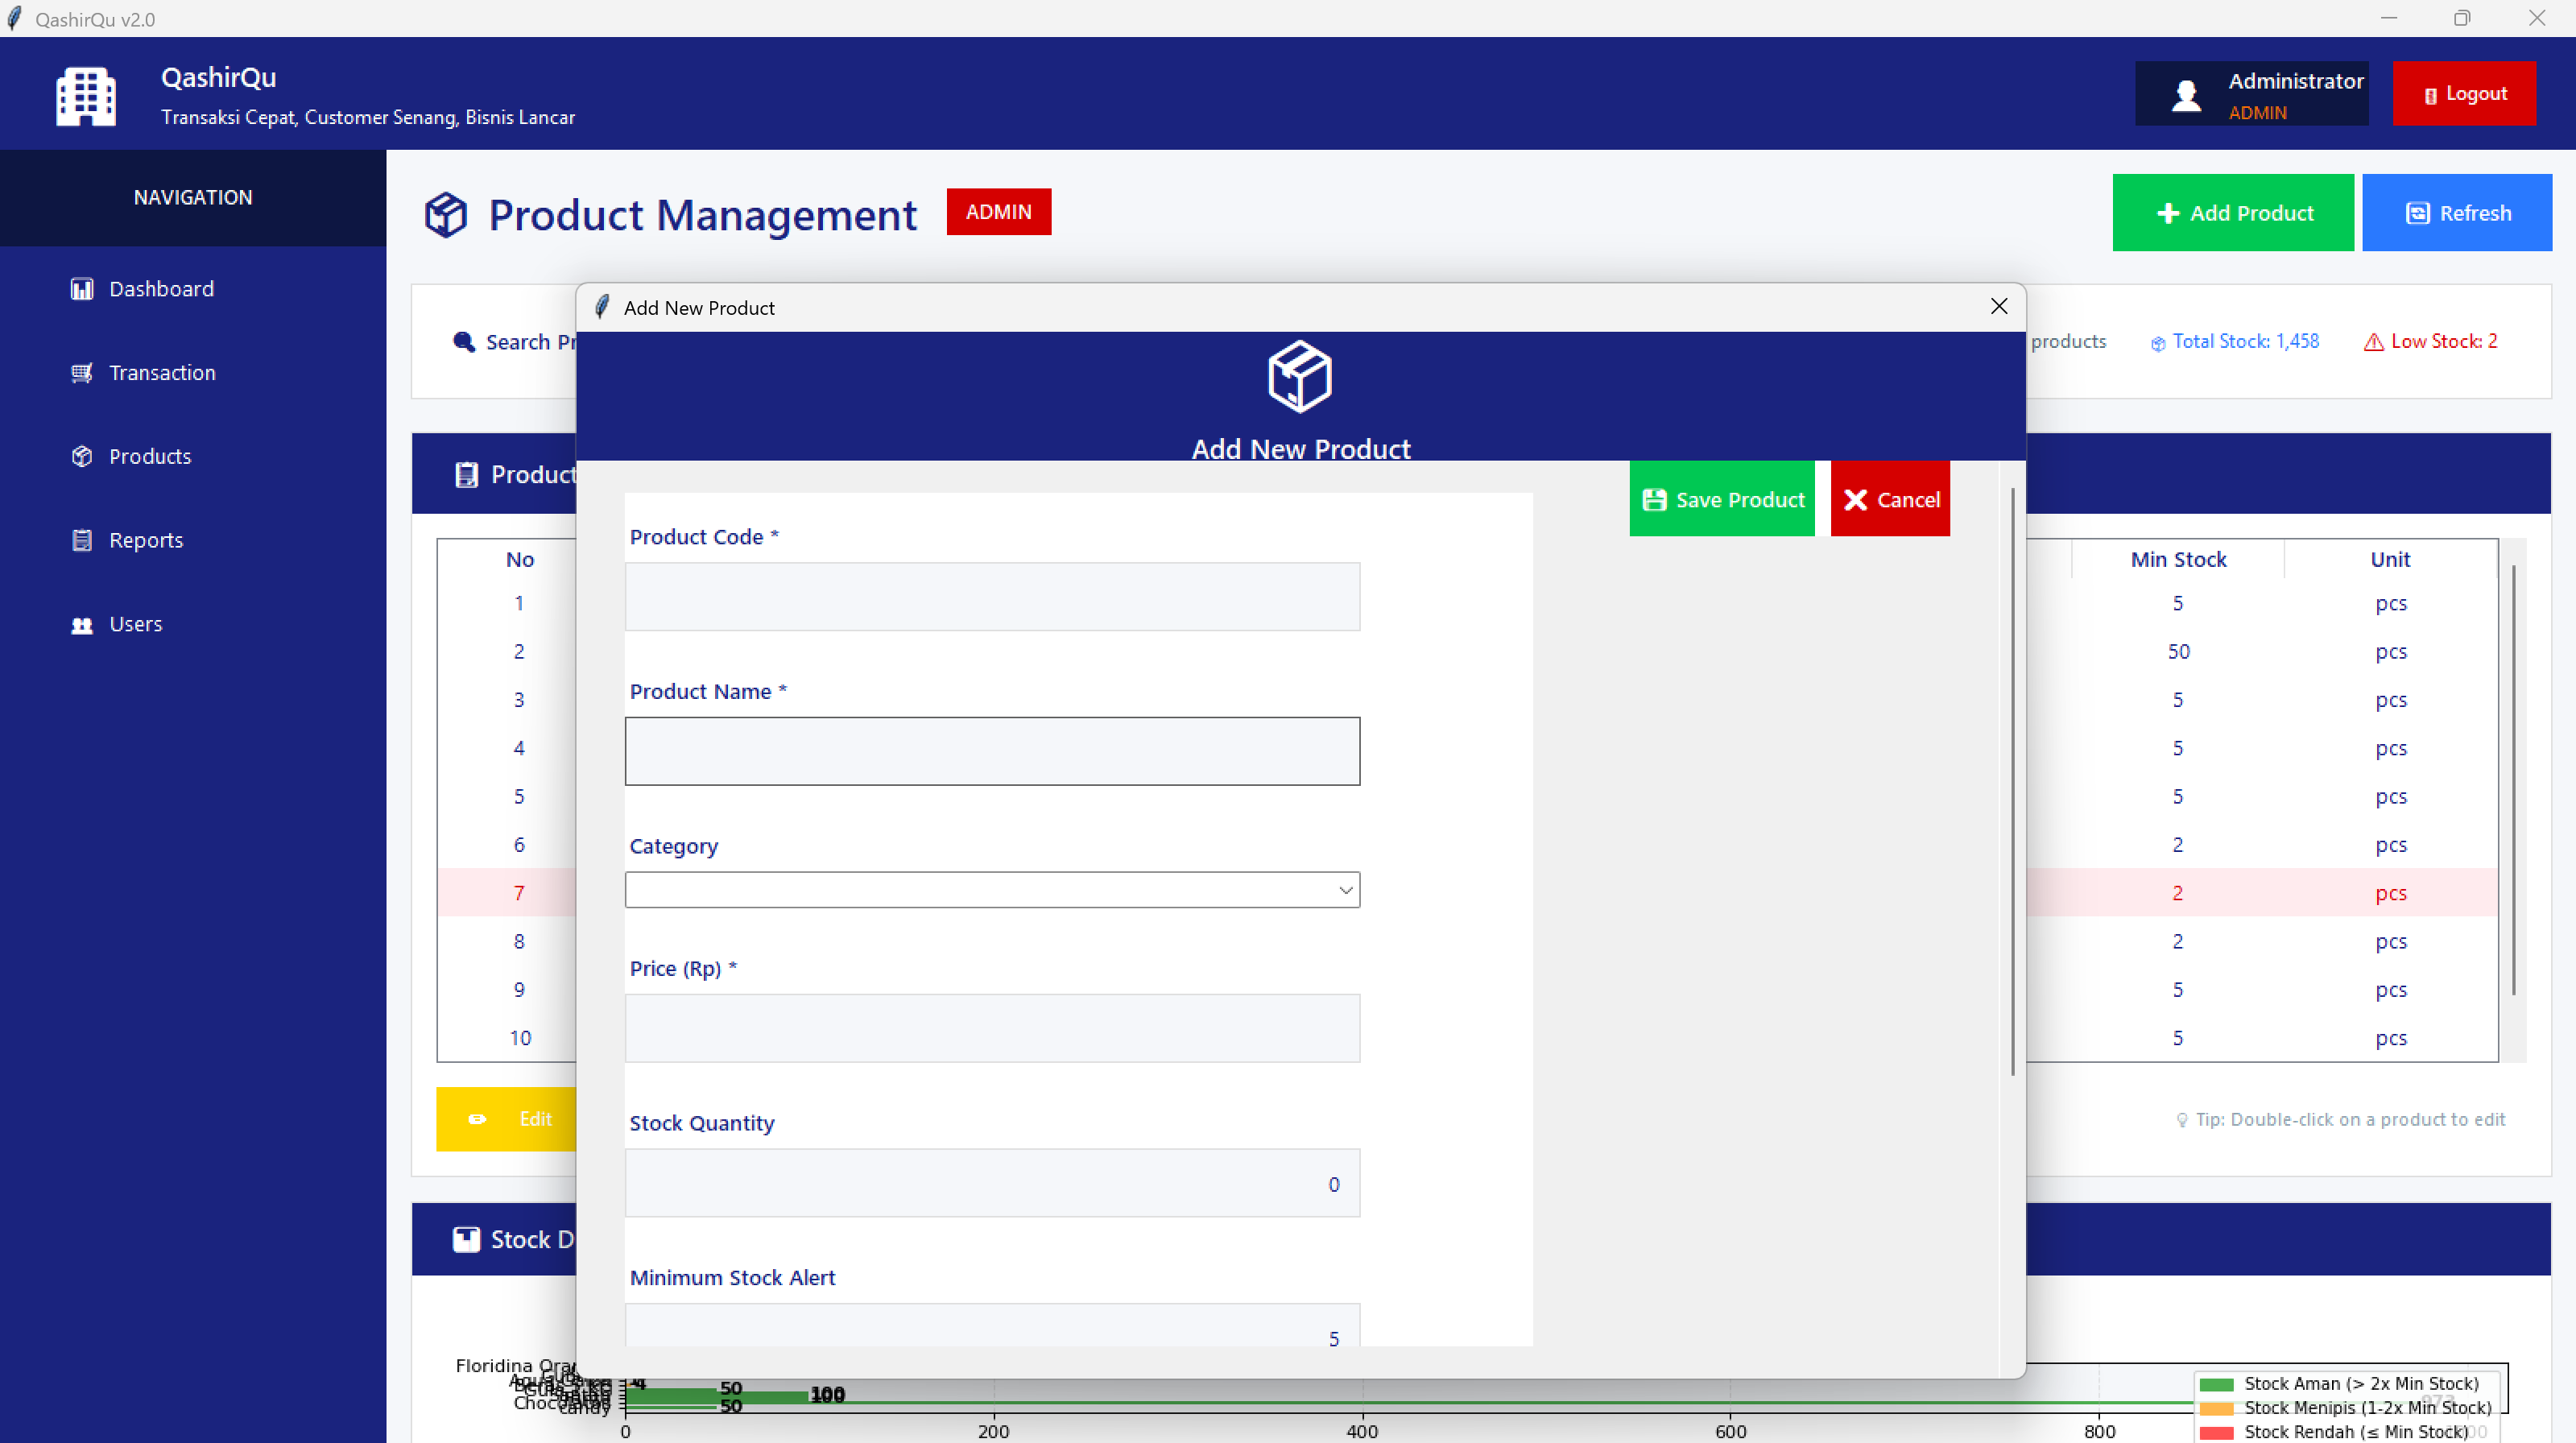Open Reports from the sidebar
The width and height of the screenshot is (2576, 1443).
(146, 540)
